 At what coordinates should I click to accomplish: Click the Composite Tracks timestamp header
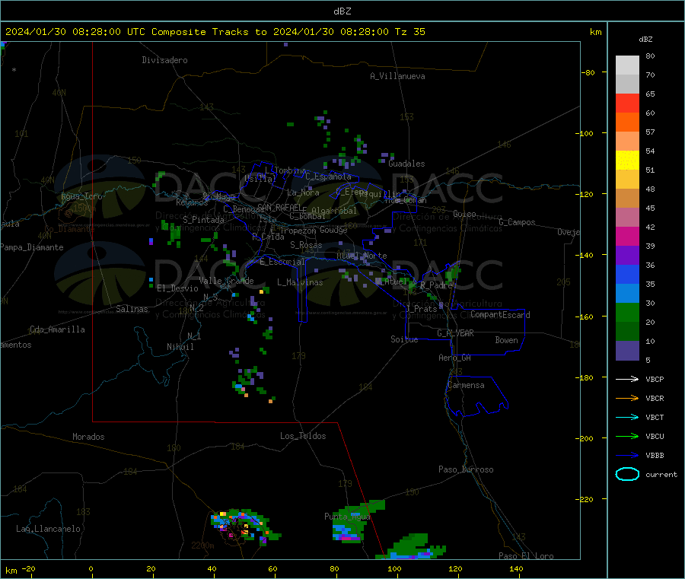[215, 32]
